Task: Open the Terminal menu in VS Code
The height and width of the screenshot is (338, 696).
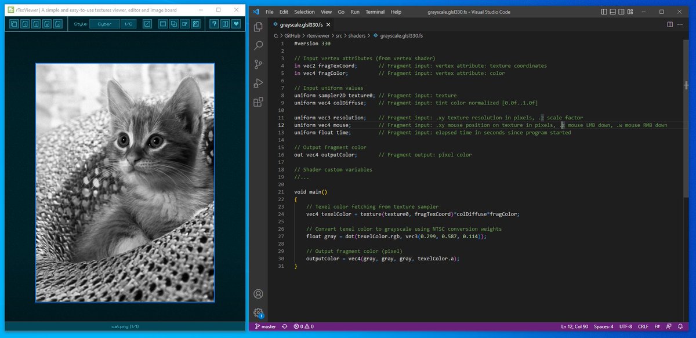Action: pos(374,12)
